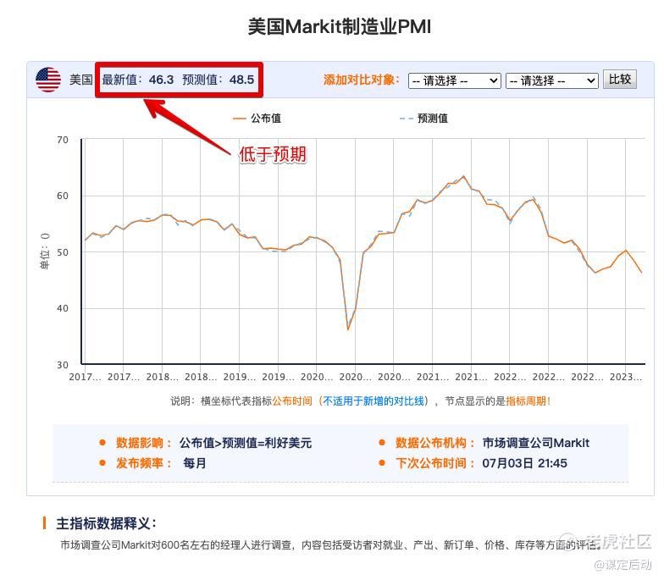Click the first x-axis label 2017...
Viewport: 664px width, 580px height.
point(85,377)
